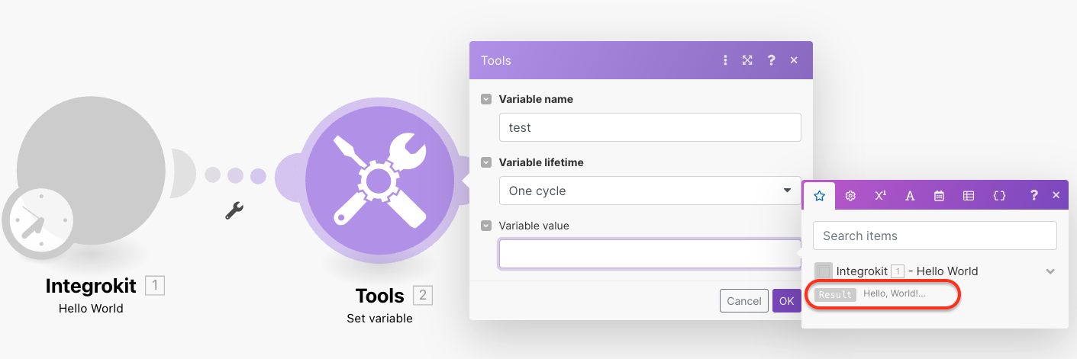Expand the Tools dialog to fullscreen
1077x359 pixels.
747,60
